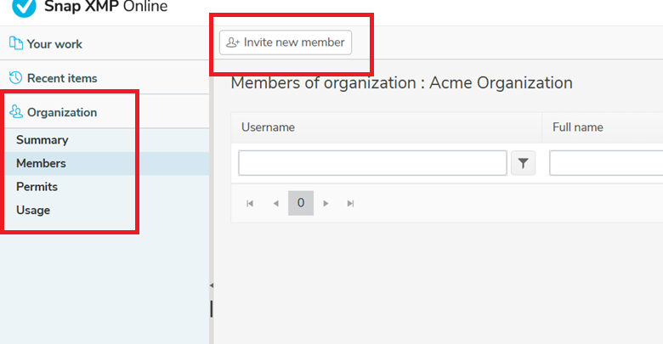
Task: Click the Your work documents icon
Action: [x=16, y=43]
